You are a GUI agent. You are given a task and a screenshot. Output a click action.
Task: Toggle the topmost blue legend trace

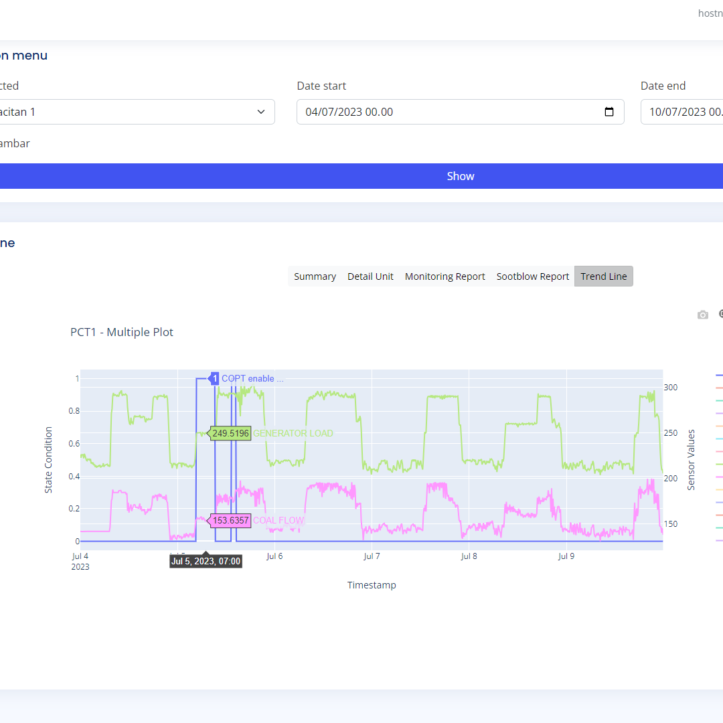(x=719, y=376)
